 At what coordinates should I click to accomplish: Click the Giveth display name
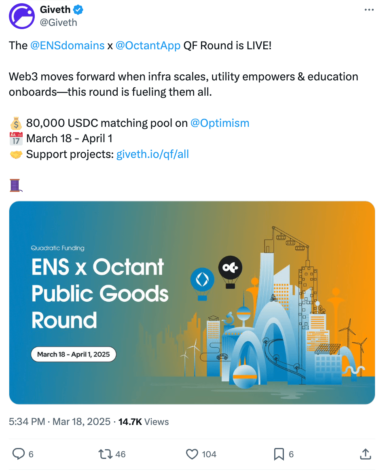pos(55,10)
